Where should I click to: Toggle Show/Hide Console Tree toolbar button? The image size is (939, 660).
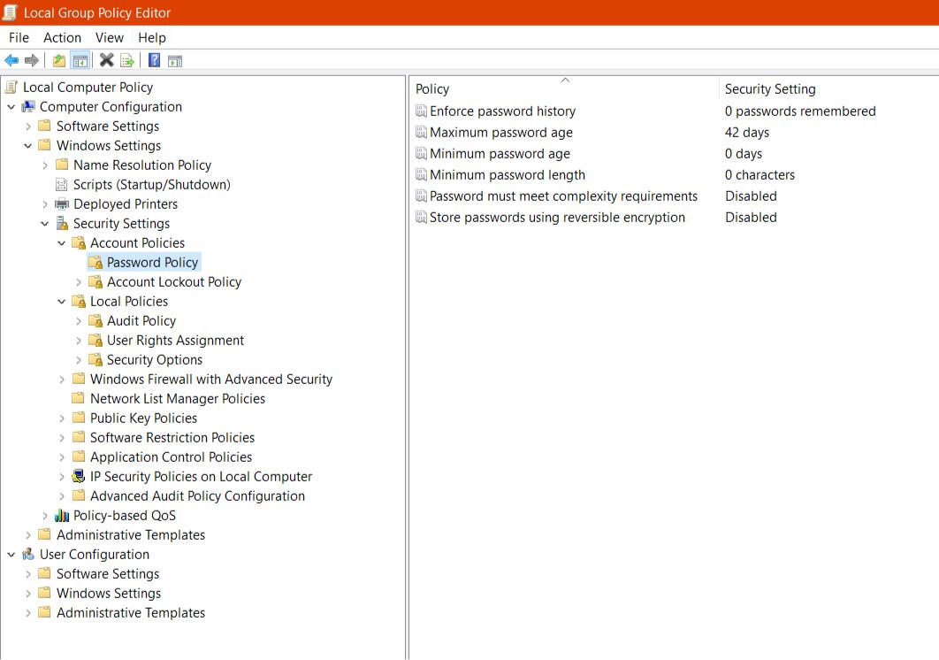click(80, 60)
